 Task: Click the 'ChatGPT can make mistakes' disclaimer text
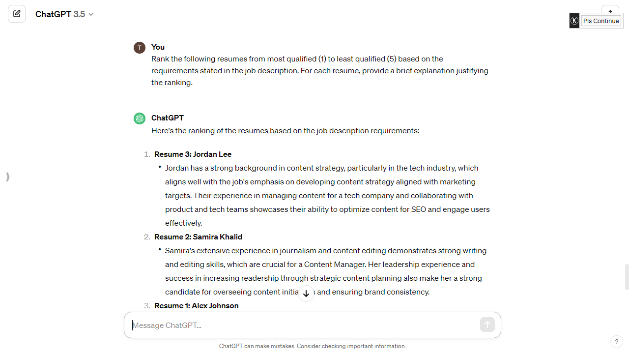(313, 346)
